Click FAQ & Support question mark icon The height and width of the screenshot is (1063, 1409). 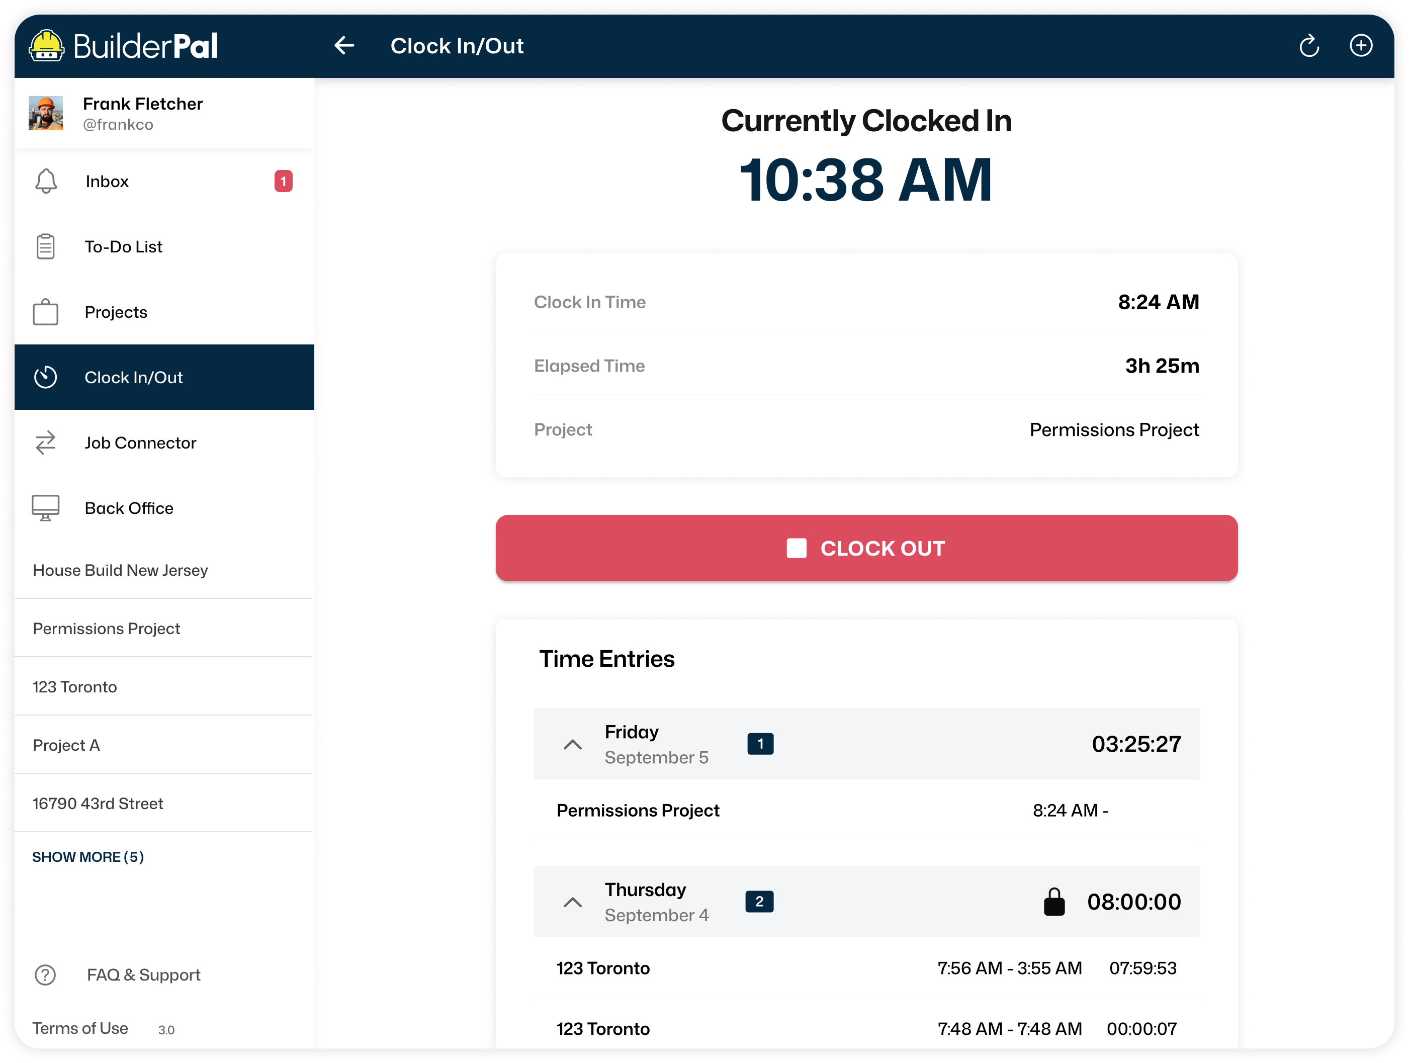point(45,975)
